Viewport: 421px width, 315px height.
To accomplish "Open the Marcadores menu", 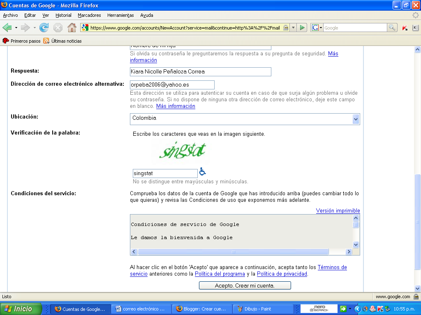I will pyautogui.click(x=89, y=15).
